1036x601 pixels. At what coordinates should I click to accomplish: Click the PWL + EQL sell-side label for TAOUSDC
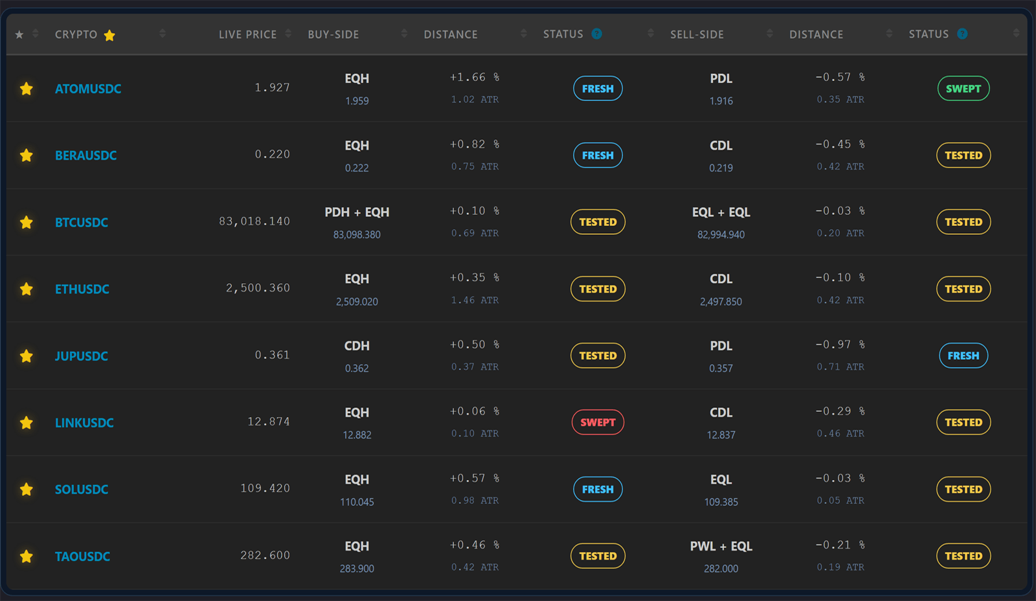[x=721, y=546]
